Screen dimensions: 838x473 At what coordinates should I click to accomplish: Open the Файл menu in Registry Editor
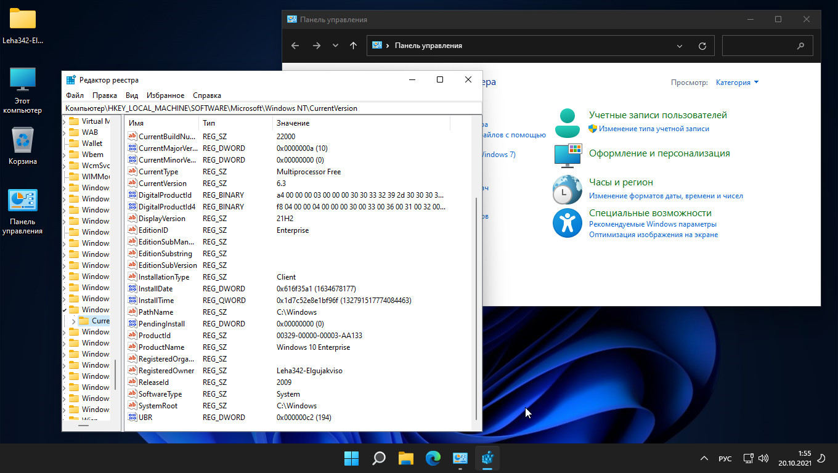point(75,95)
